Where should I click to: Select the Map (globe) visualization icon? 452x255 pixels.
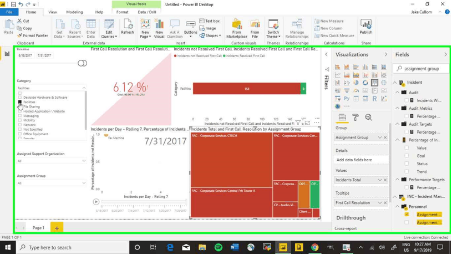pos(384,83)
